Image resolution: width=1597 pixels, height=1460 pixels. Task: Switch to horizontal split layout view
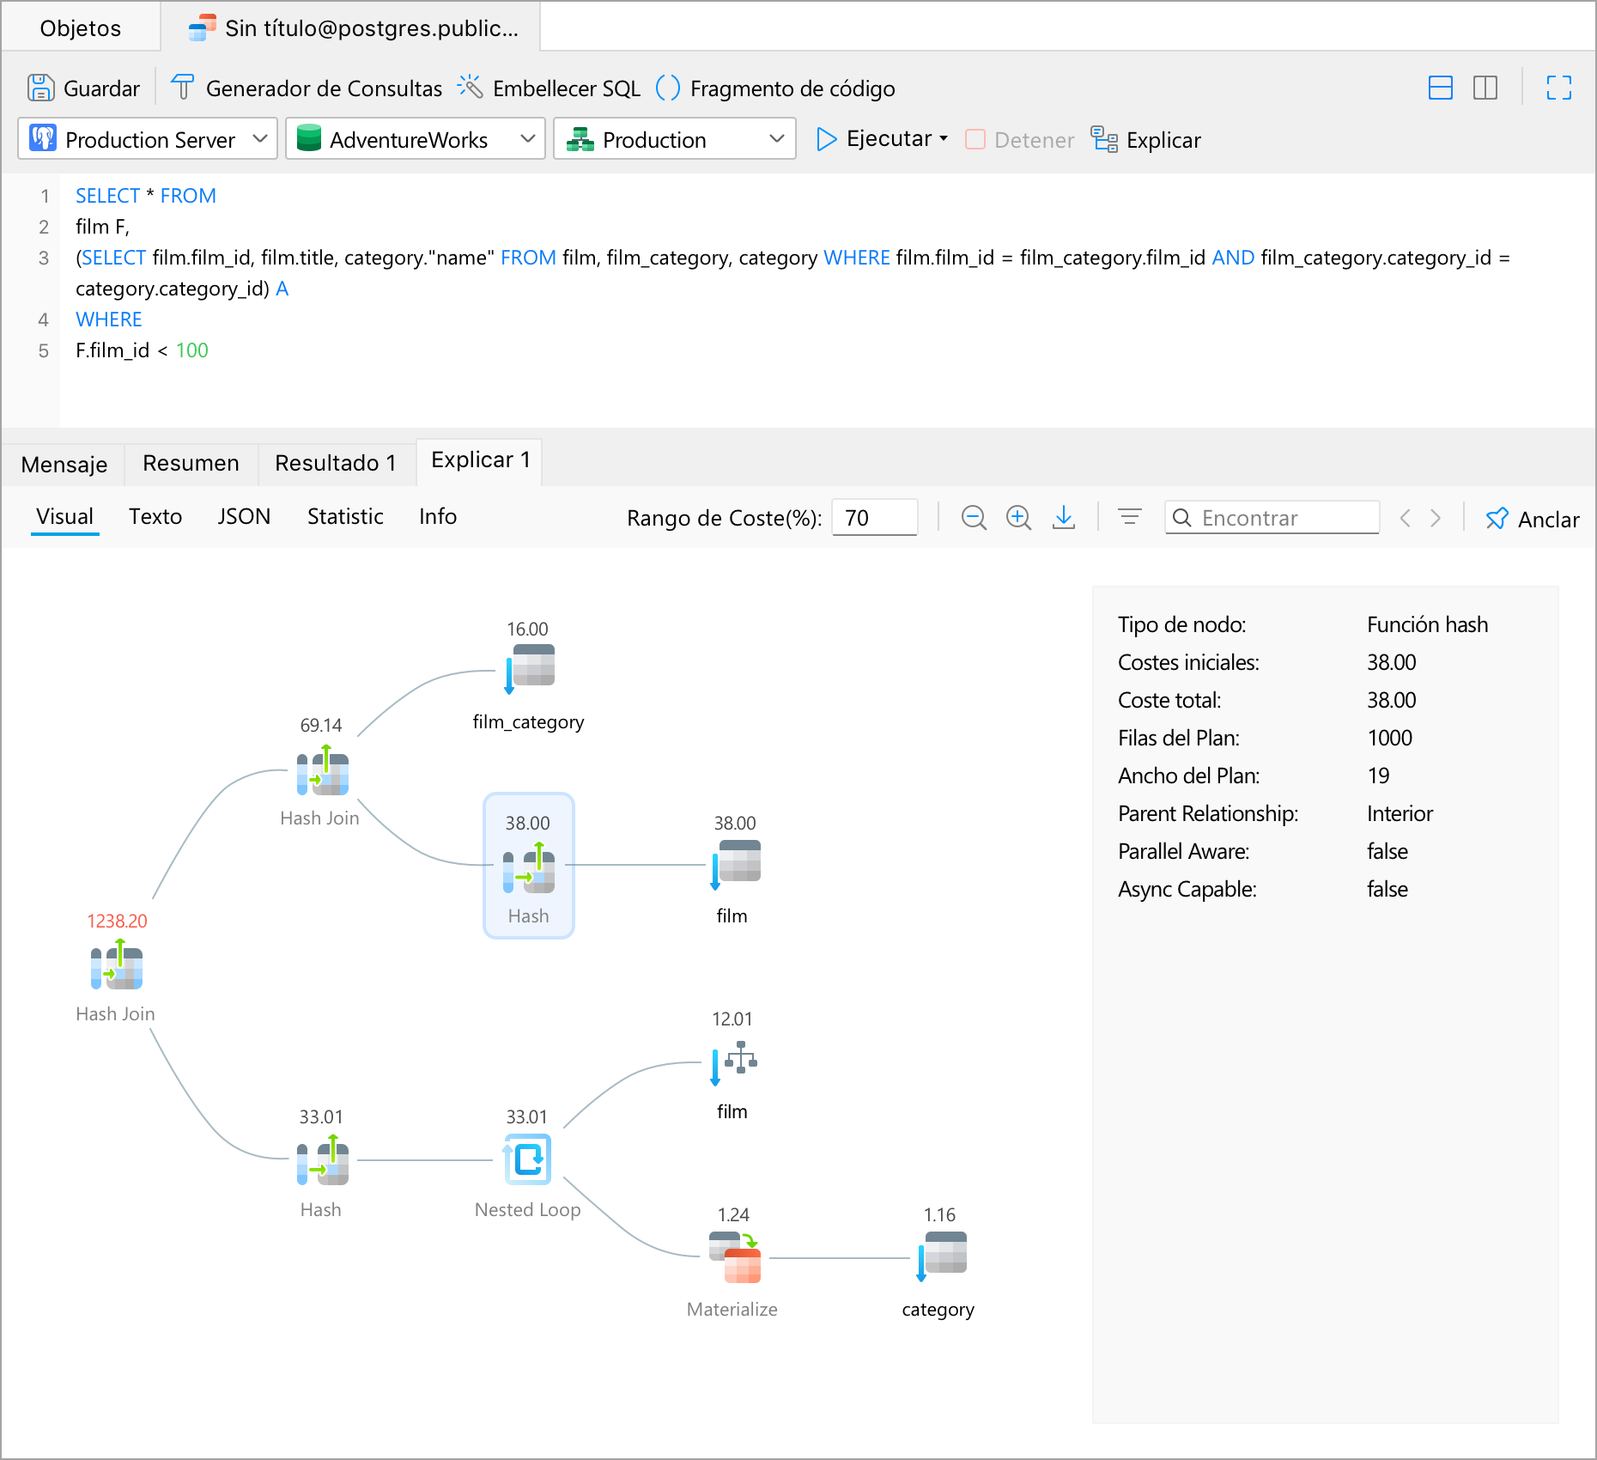pos(1441,88)
